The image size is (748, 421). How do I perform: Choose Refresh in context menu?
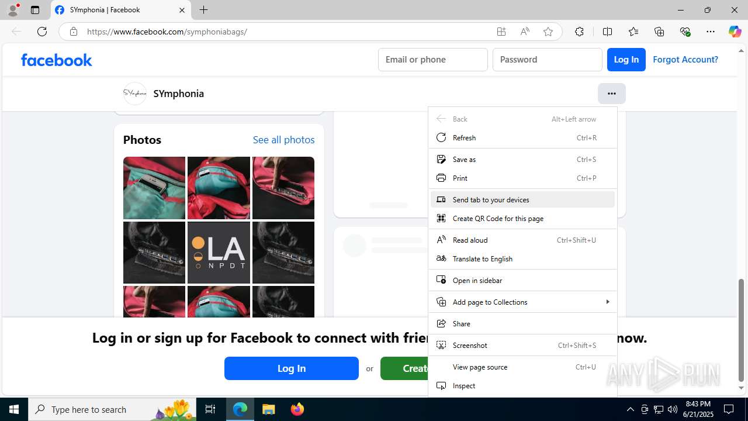click(522, 138)
